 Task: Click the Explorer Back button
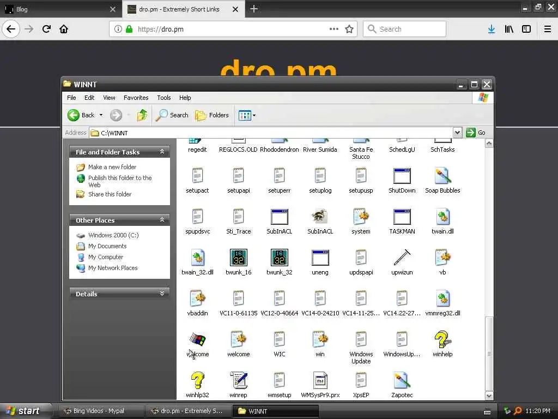pyautogui.click(x=81, y=115)
